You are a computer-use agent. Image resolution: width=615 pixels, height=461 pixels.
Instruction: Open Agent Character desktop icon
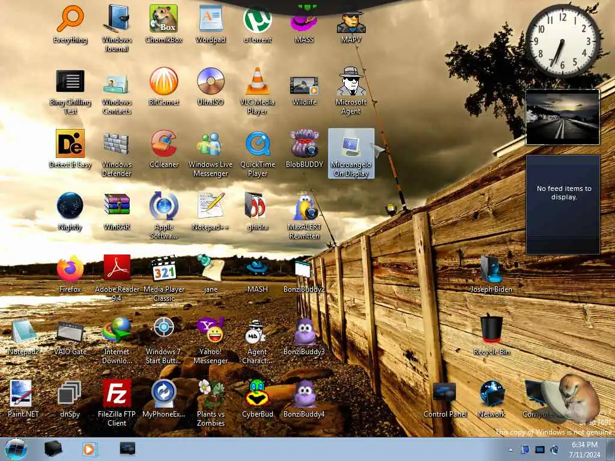pyautogui.click(x=257, y=342)
